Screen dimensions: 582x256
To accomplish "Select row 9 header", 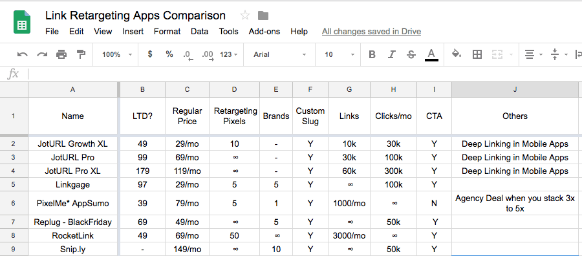I will [x=14, y=250].
